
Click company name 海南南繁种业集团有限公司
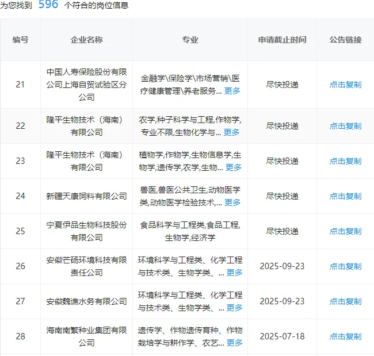point(86,336)
